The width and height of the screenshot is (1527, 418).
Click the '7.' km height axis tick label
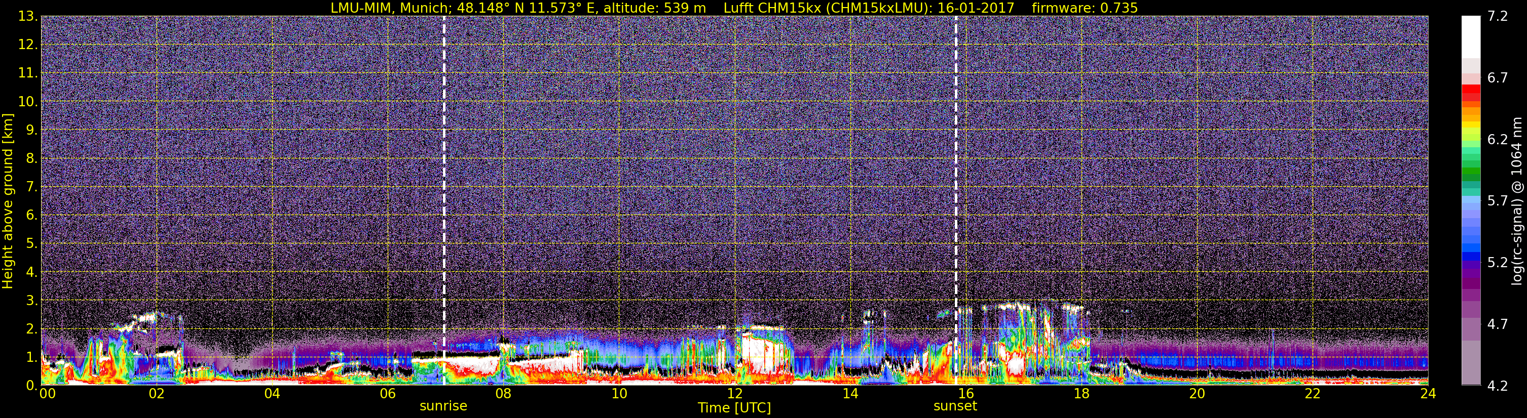click(x=32, y=187)
